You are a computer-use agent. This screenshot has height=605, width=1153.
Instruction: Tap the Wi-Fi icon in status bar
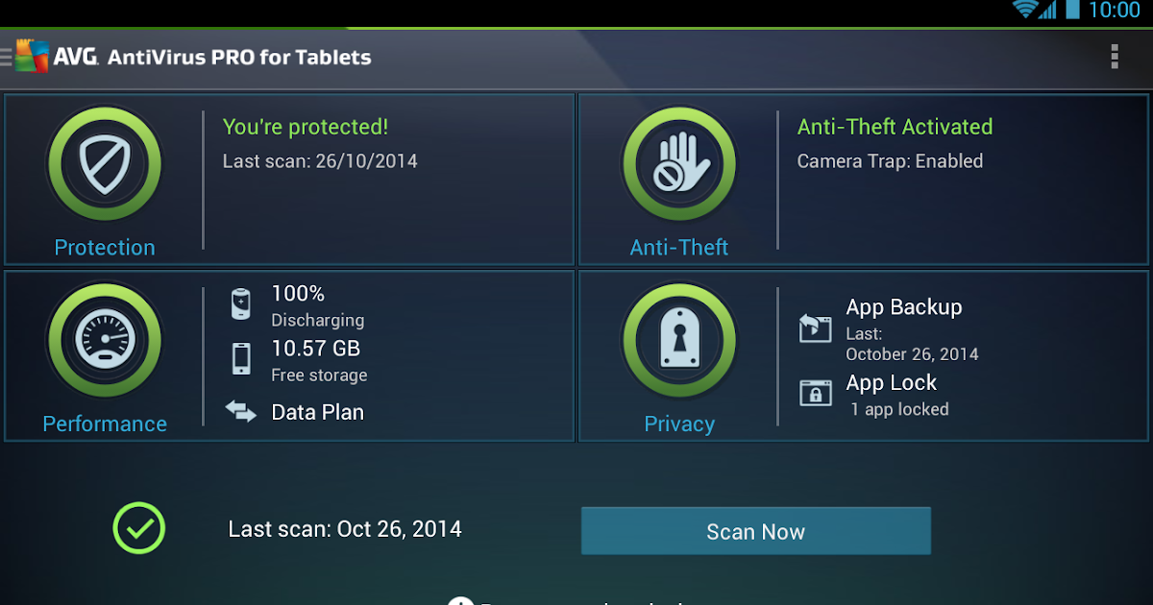point(1026,11)
